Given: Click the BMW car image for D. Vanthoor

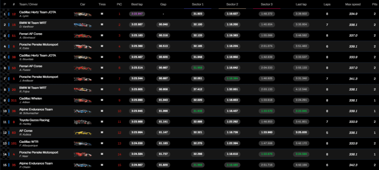Looking at the screenshot, I should [83, 25].
